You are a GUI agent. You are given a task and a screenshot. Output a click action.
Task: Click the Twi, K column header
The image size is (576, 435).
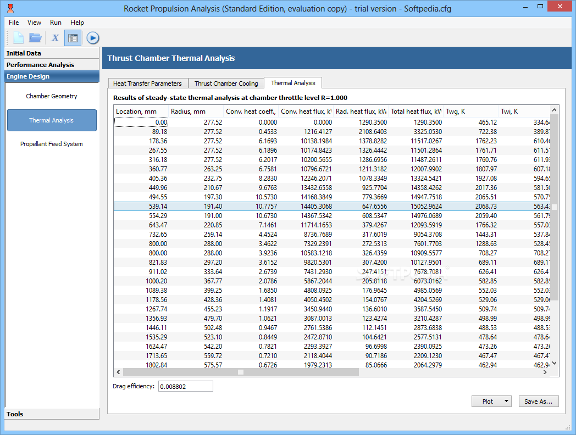click(524, 111)
